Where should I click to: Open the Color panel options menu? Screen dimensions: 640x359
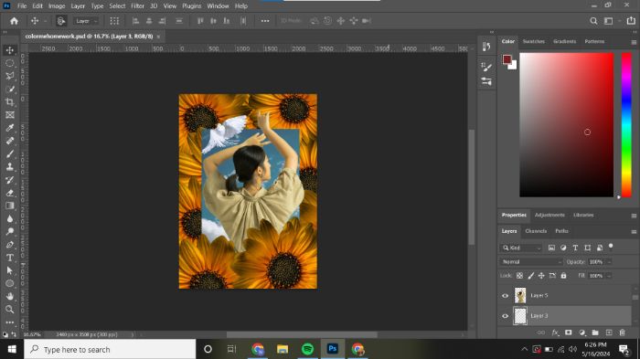[634, 42]
